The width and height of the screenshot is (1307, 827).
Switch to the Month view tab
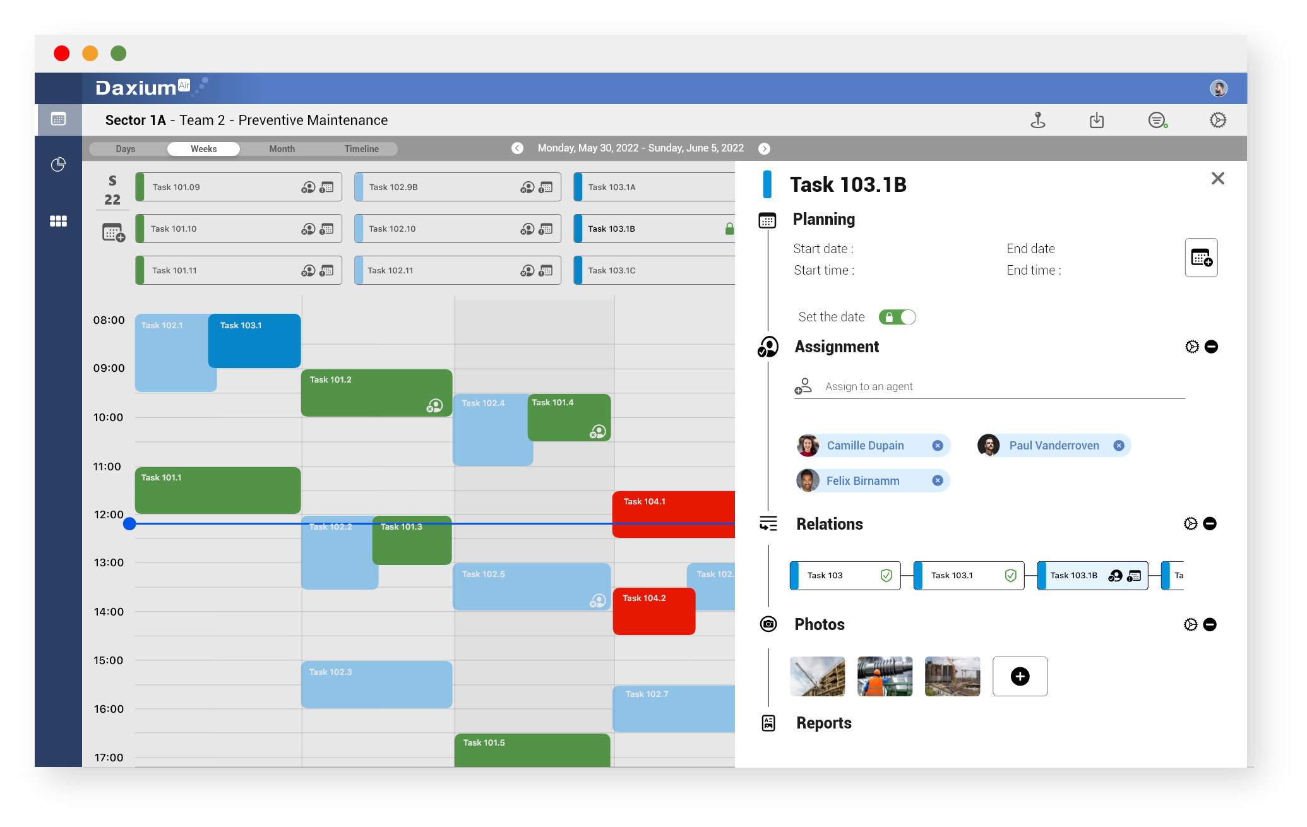click(280, 148)
